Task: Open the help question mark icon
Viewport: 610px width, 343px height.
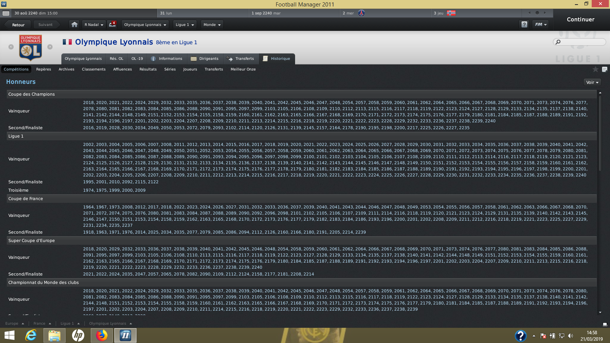Action: coord(524,24)
